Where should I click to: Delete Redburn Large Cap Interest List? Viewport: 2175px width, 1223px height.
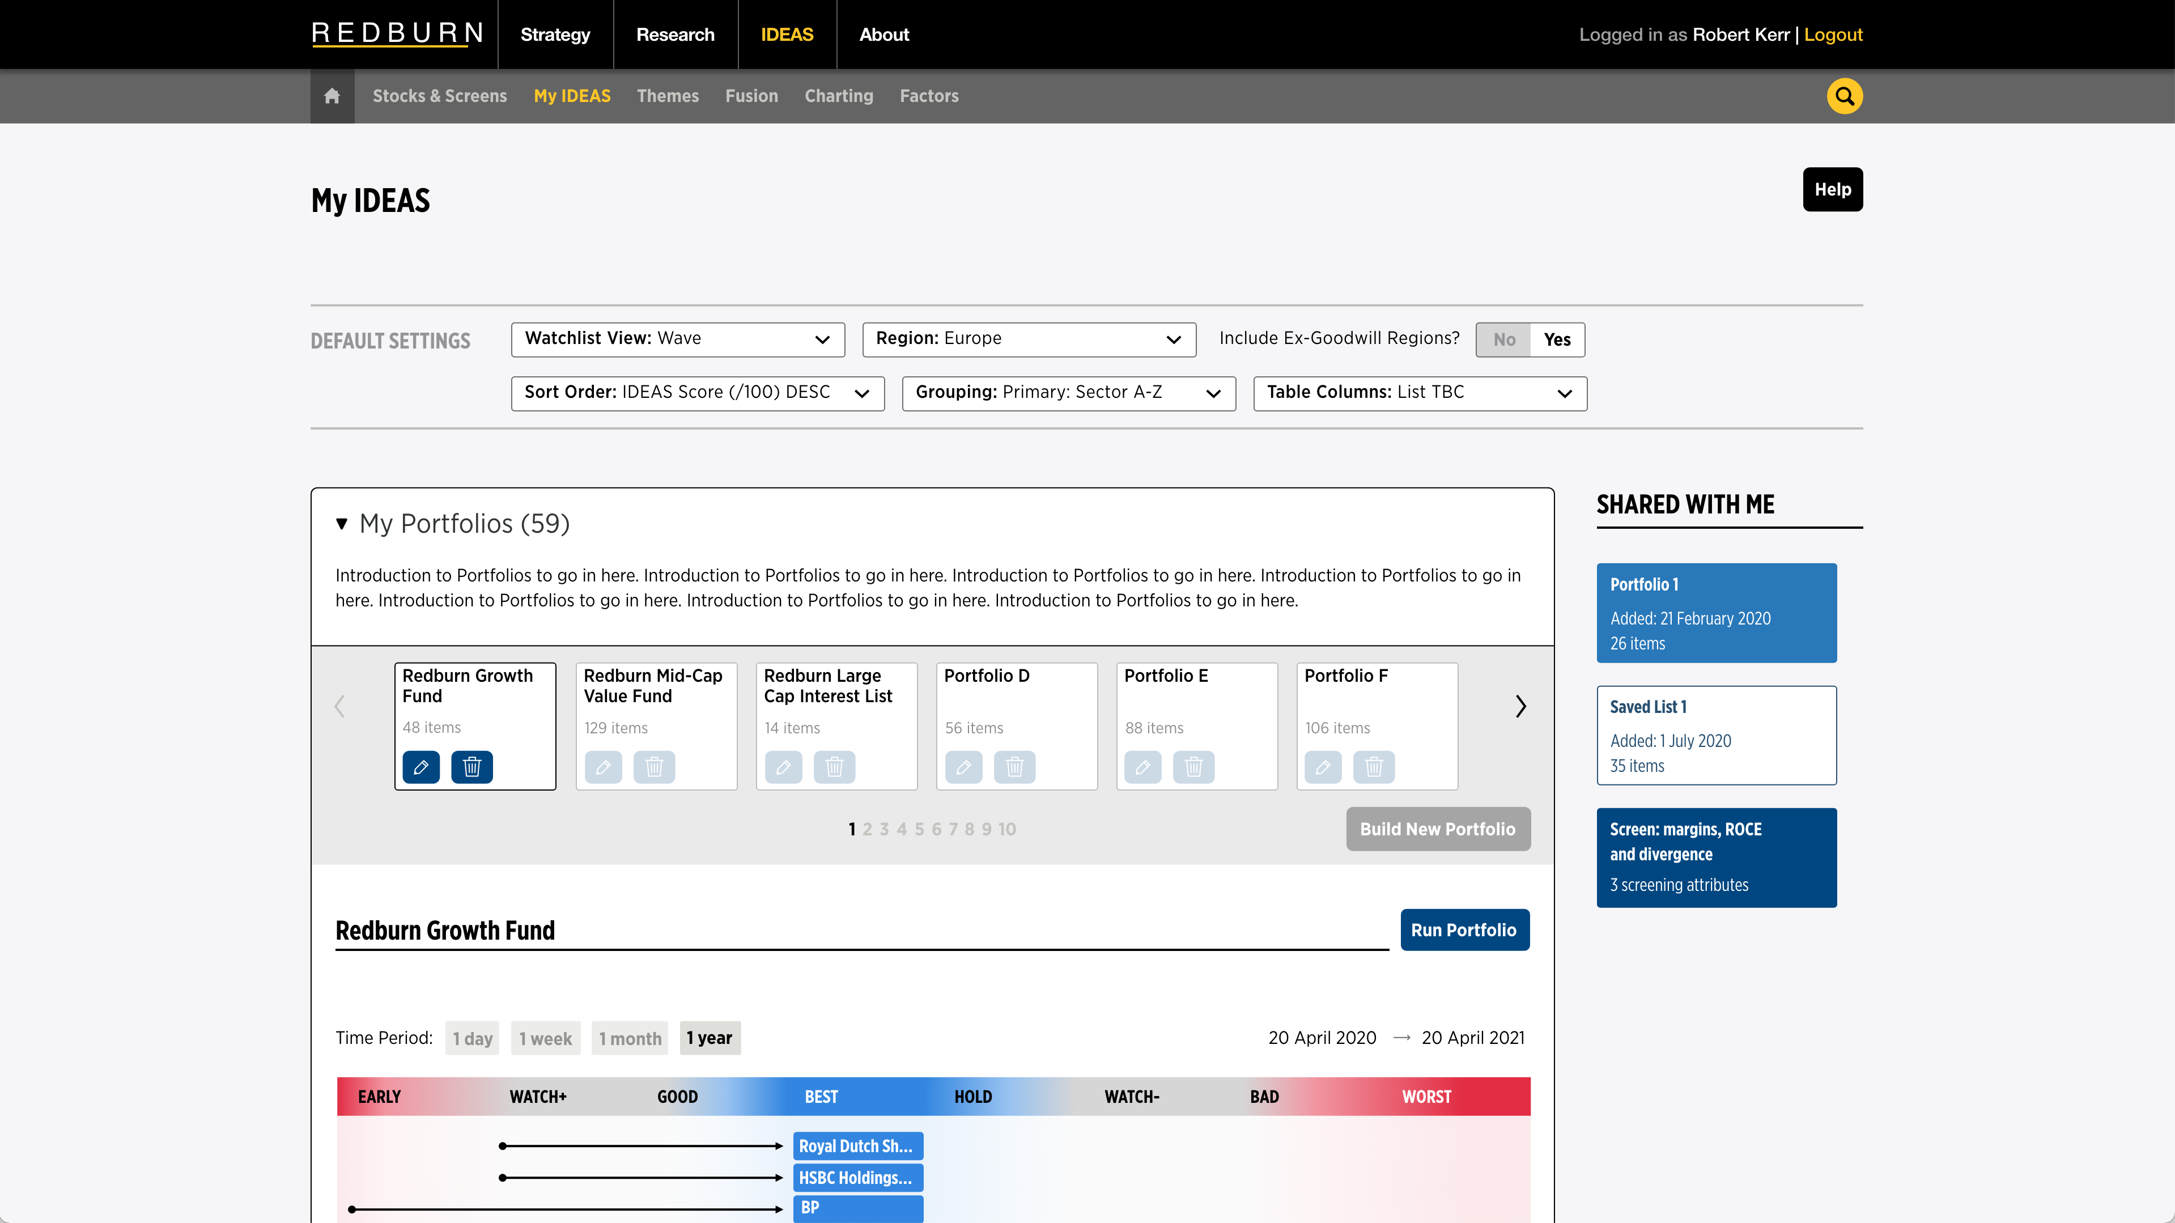834,767
